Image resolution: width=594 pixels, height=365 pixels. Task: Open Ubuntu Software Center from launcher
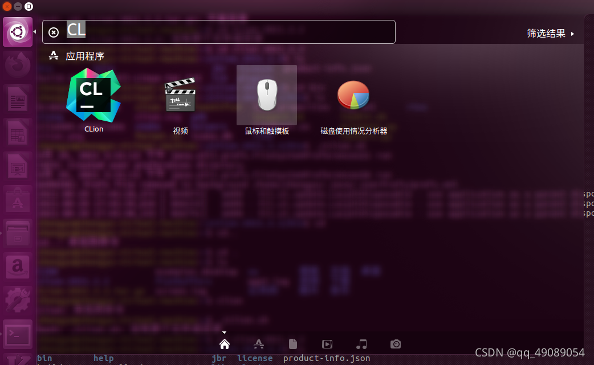(18, 199)
